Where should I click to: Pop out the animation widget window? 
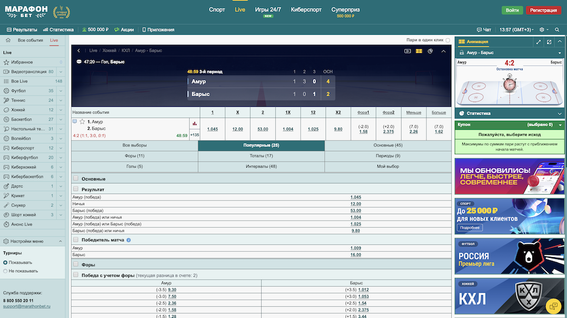pos(549,42)
